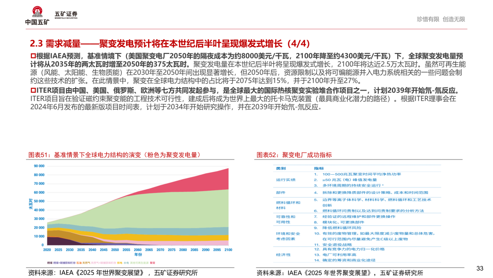The height and width of the screenshot is (278, 493).
Task: Click the slide title 2.3 需求减量
Action: [169, 43]
